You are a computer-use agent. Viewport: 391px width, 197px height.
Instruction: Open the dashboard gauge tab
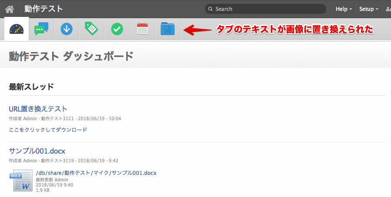(17, 29)
